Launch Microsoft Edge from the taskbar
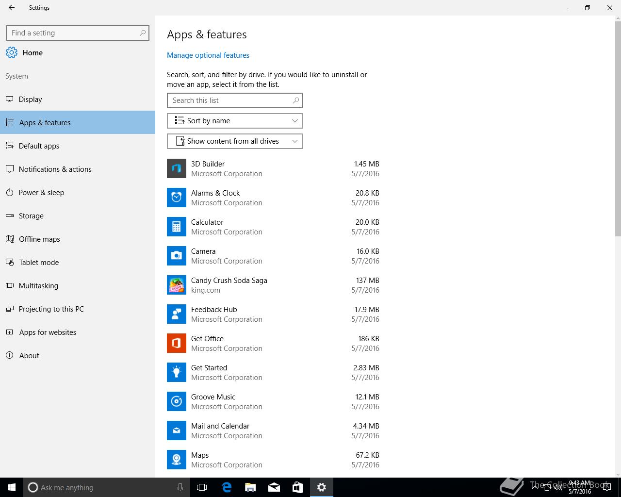Viewport: 621px width, 497px height. (x=226, y=487)
